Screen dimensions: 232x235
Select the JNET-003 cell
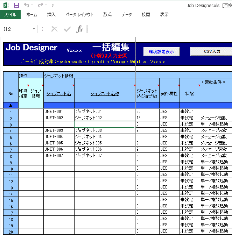59,130
